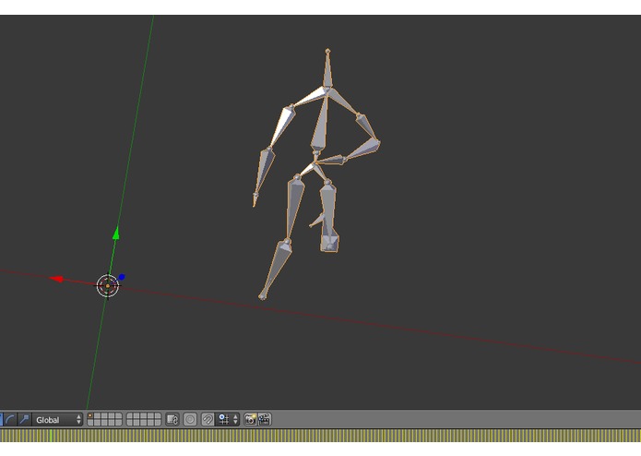Click the green current-frame marker in timeline
Image resolution: width=641 pixels, height=456 pixels.
51,436
